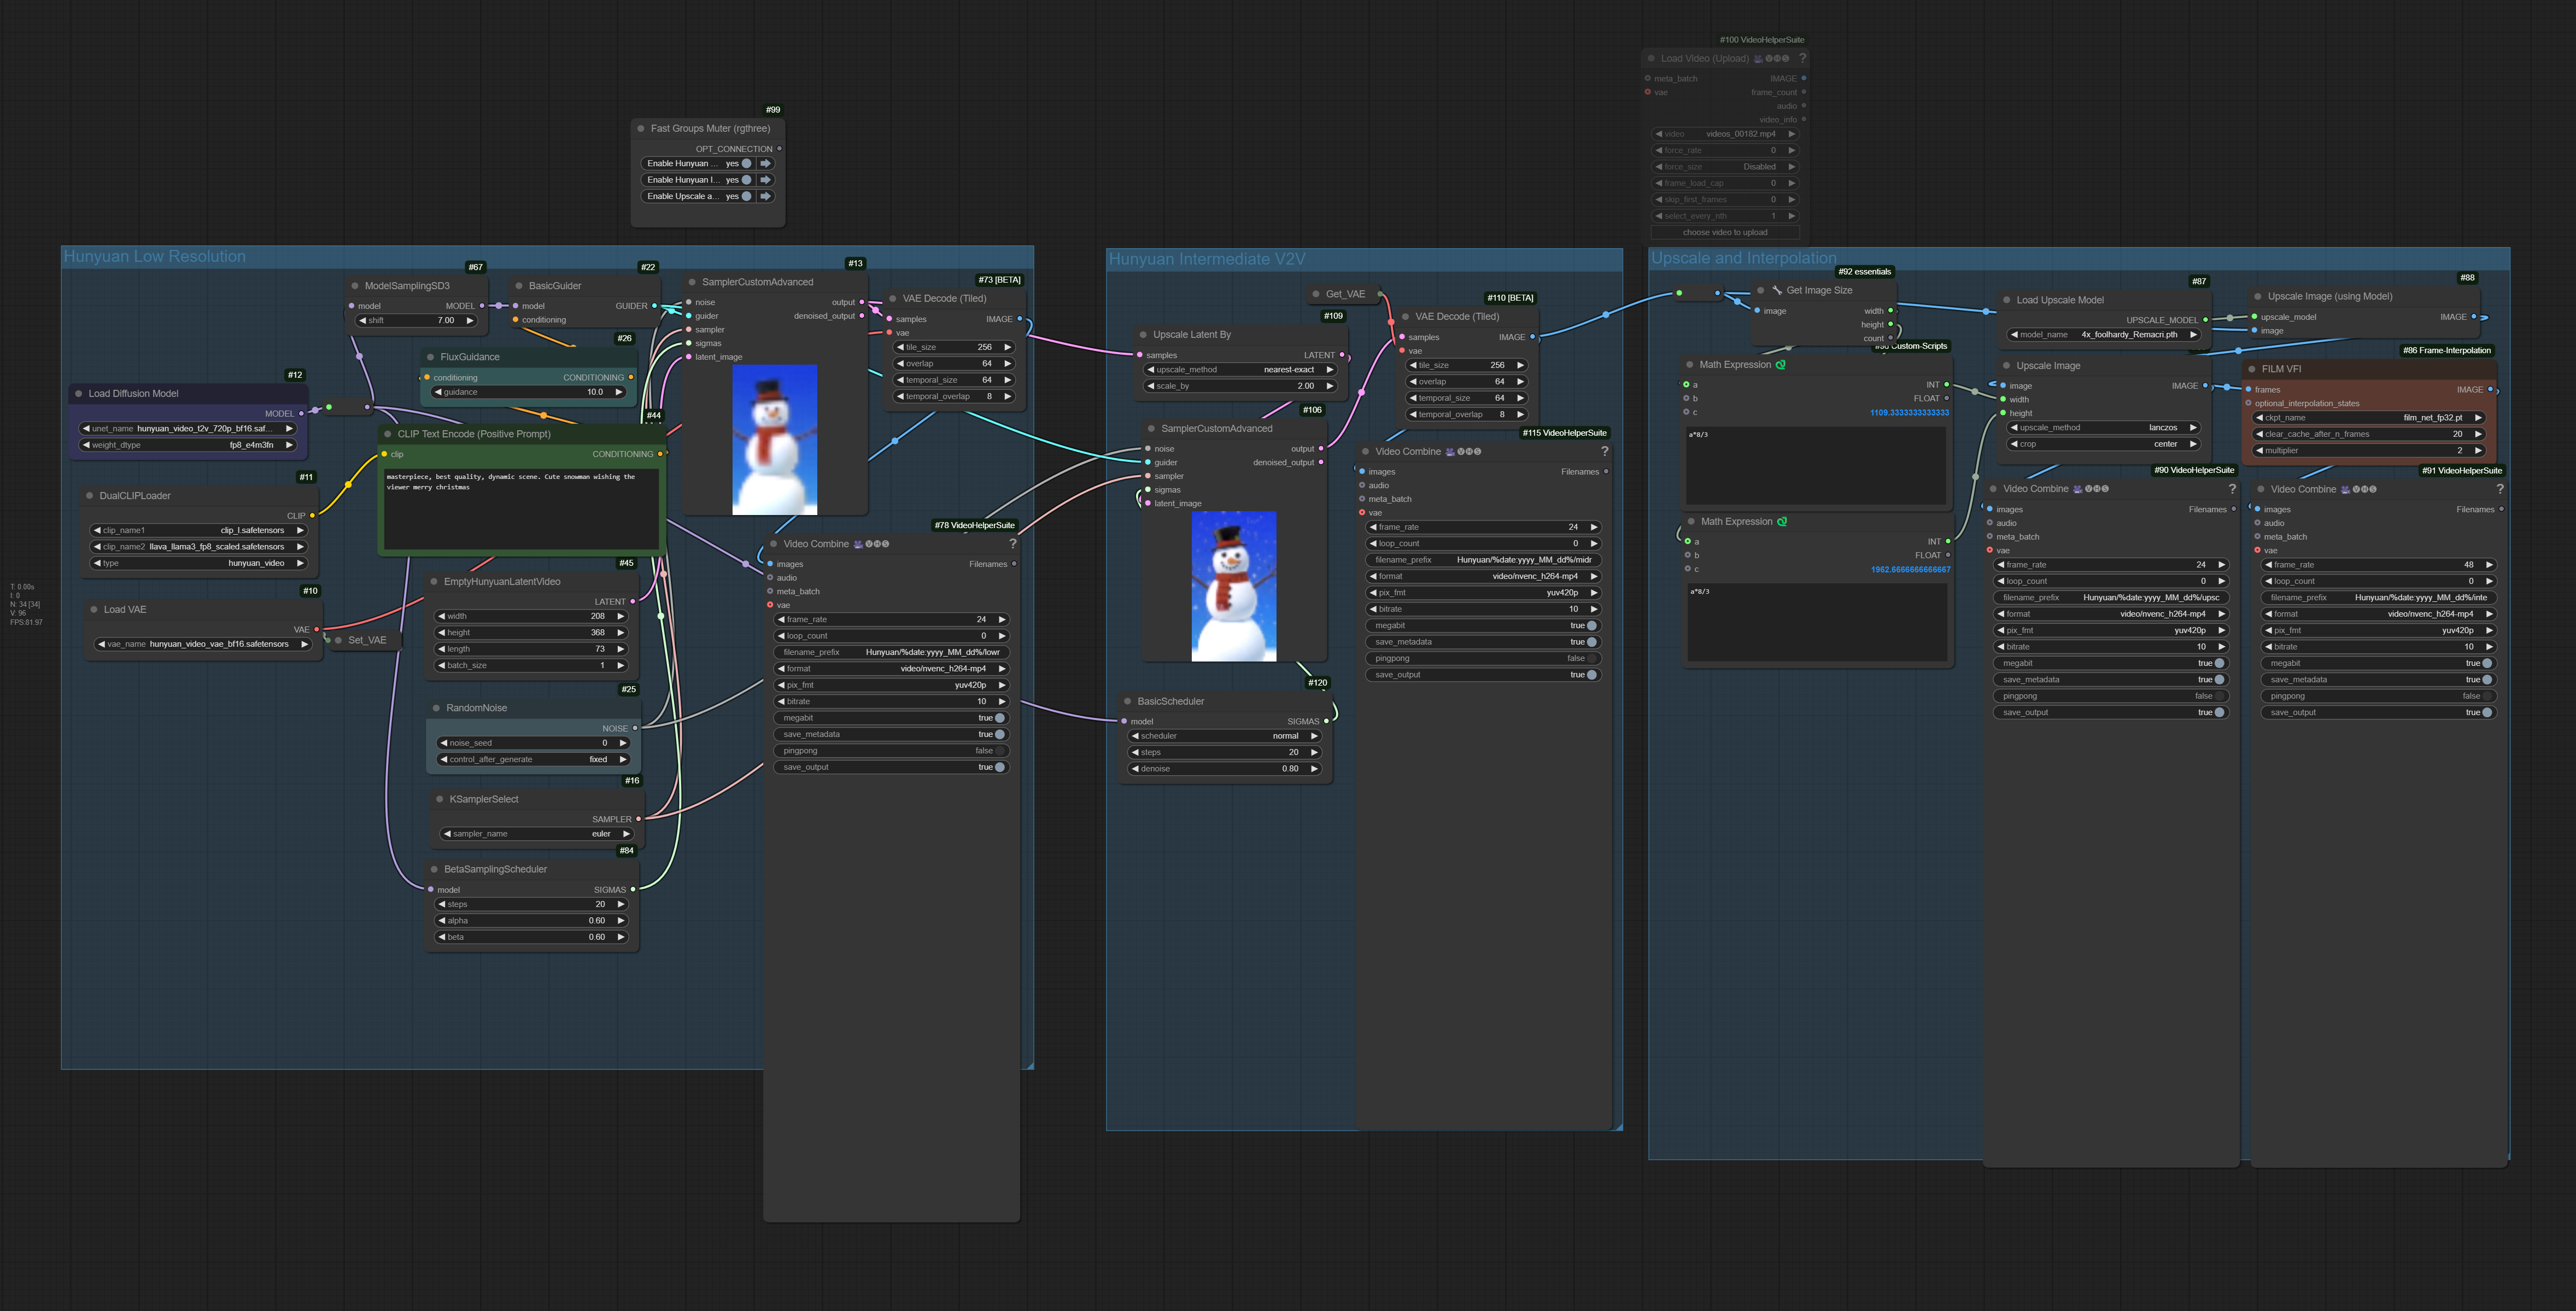The image size is (2576, 1311).
Task: Click the snowman preview in Hunyuan Intermediate V2V sampler
Action: pyautogui.click(x=1233, y=586)
